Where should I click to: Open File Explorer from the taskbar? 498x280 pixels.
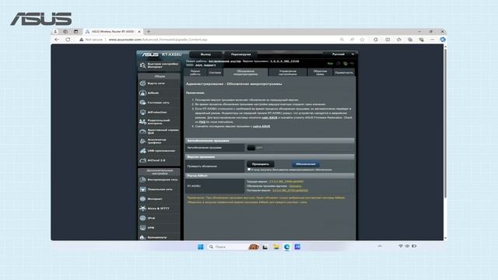[x=276, y=247]
